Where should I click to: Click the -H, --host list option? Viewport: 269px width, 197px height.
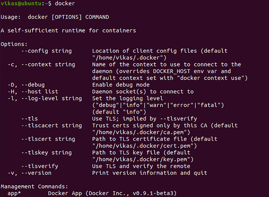pyautogui.click(x=33, y=92)
